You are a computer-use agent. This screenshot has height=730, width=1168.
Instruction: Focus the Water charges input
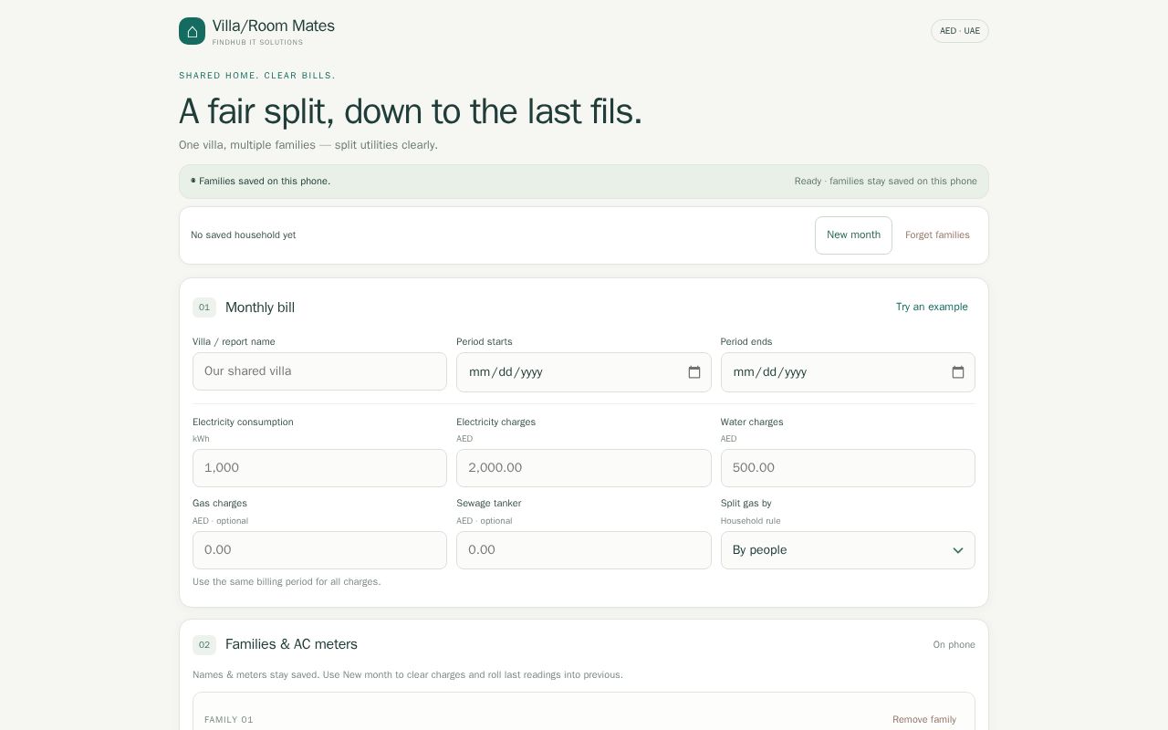coord(848,468)
